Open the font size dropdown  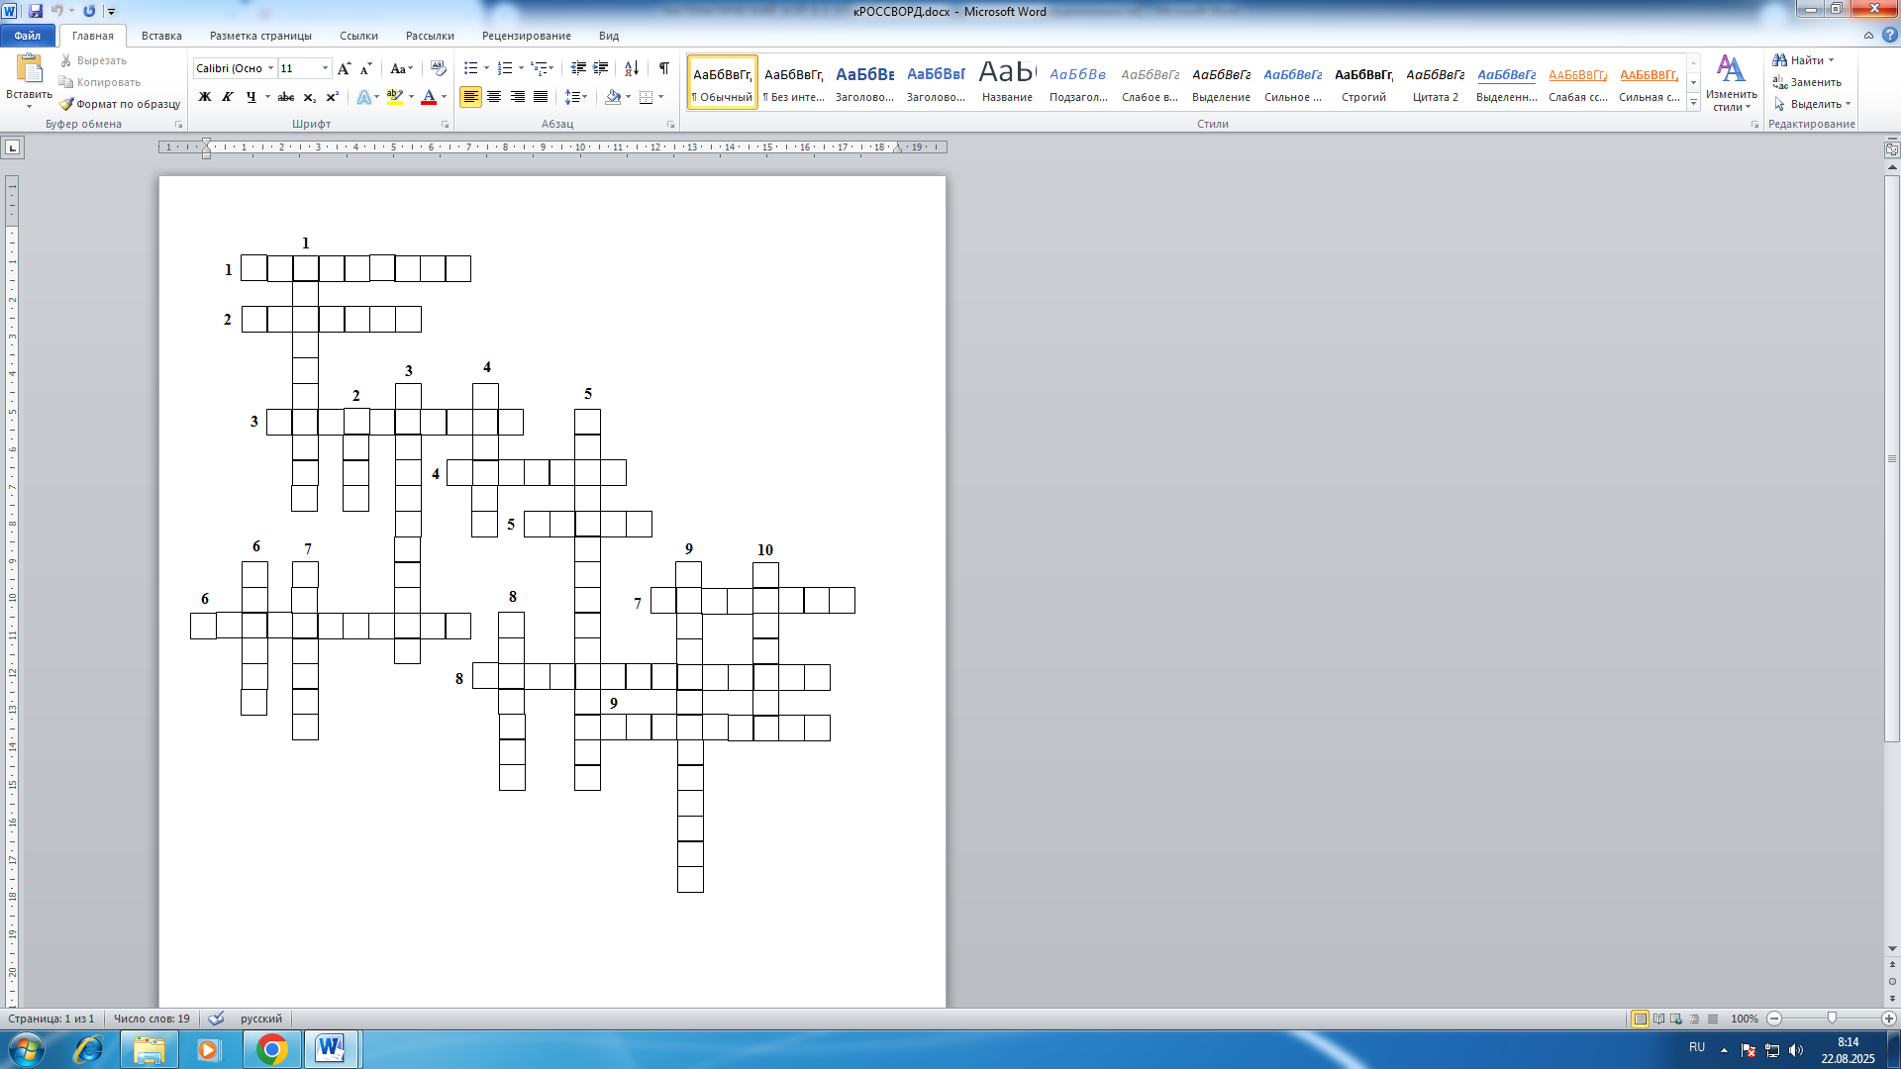(325, 68)
